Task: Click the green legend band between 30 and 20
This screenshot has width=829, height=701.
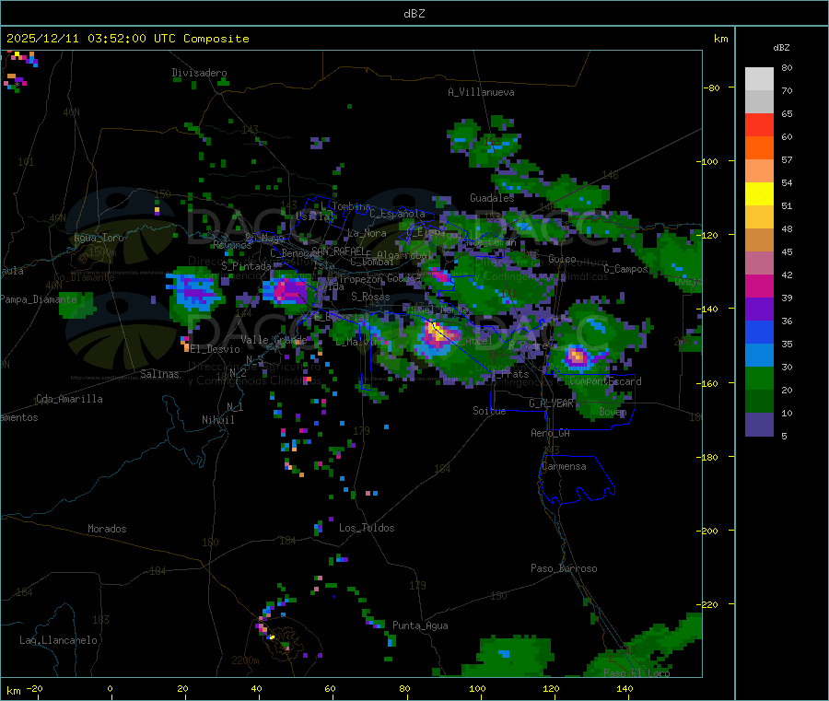Action: pos(759,379)
